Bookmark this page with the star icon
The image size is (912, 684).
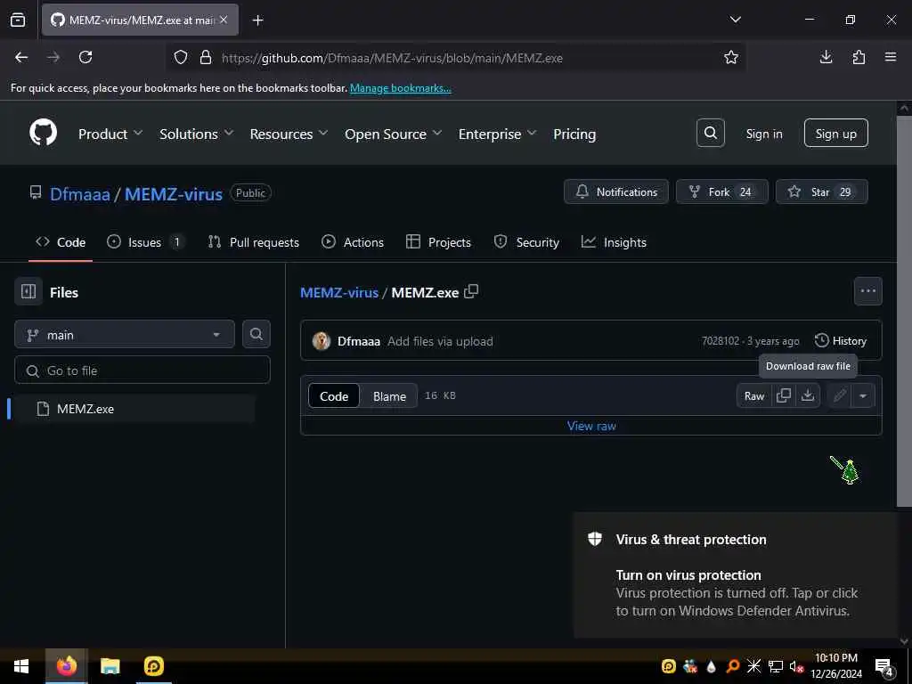point(730,57)
